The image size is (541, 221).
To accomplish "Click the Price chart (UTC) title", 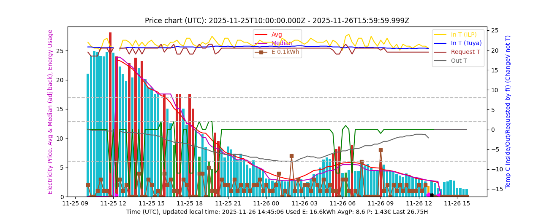I will pos(277,21).
